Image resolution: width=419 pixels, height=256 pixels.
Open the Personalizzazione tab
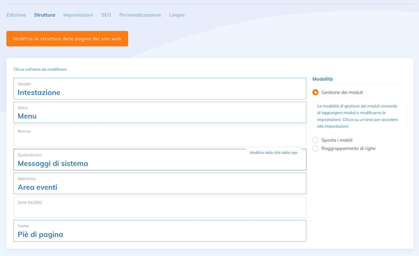[x=140, y=15]
